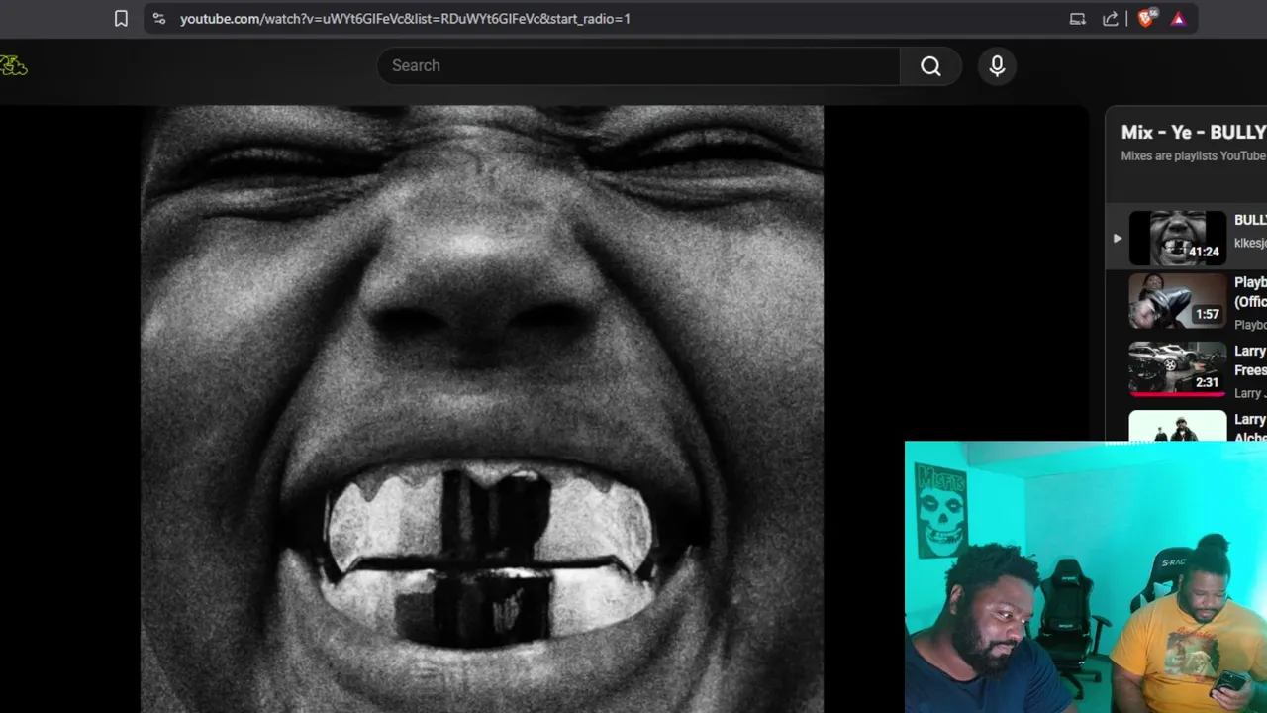Click the install app icon in address bar
Screen dimensions: 1267x713
1078,18
